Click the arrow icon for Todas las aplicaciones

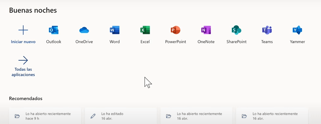pos(23,60)
